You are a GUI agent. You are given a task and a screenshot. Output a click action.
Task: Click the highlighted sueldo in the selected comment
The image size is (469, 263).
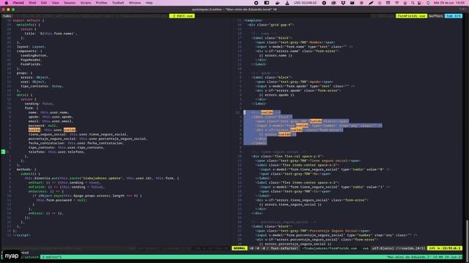pos(267,113)
